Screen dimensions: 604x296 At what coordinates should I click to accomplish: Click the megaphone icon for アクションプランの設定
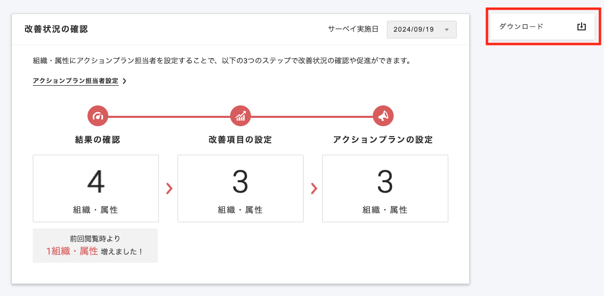coord(383,116)
